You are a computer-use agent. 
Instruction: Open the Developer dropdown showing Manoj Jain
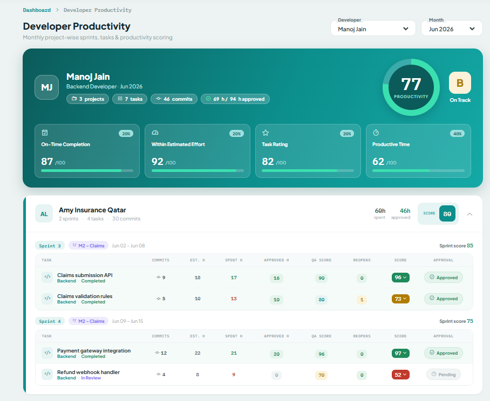point(373,29)
